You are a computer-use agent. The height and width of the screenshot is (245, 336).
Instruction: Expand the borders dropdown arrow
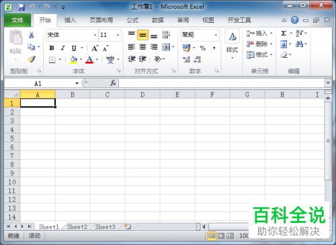pos(60,60)
